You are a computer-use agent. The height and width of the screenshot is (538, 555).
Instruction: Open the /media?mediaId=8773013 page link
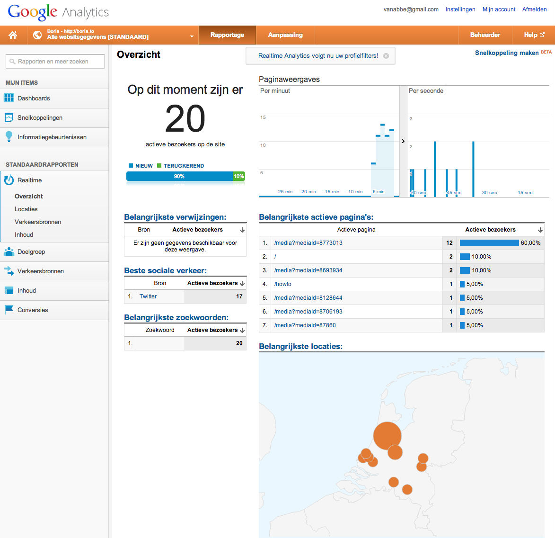coord(308,243)
